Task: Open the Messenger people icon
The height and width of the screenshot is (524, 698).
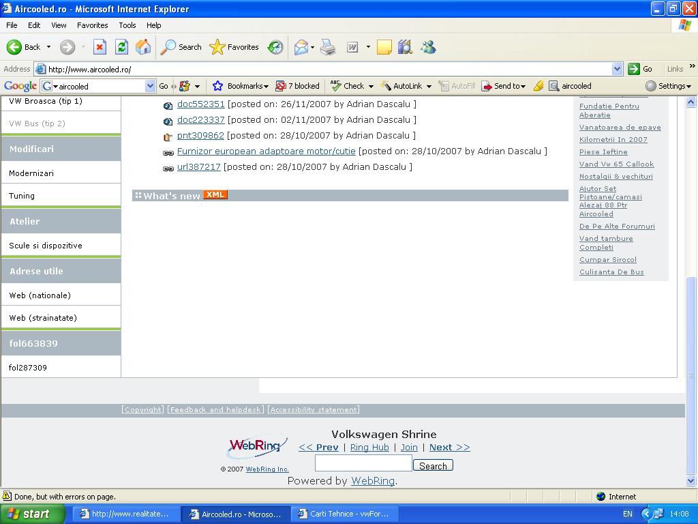Action: pyautogui.click(x=428, y=47)
